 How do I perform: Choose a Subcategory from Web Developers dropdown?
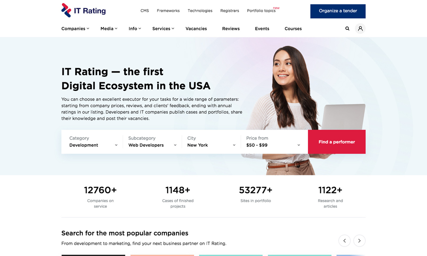point(152,142)
